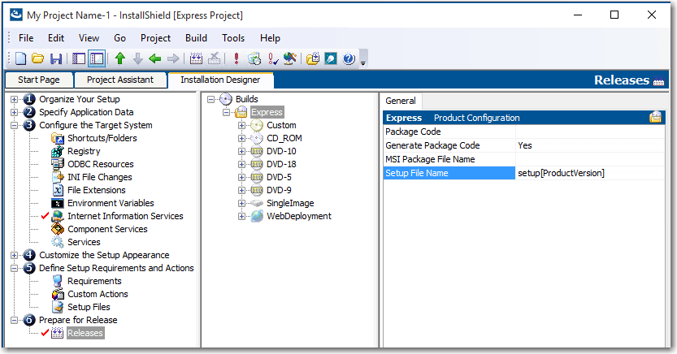Open the Go menu
This screenshot has width=677, height=354.
tap(119, 38)
